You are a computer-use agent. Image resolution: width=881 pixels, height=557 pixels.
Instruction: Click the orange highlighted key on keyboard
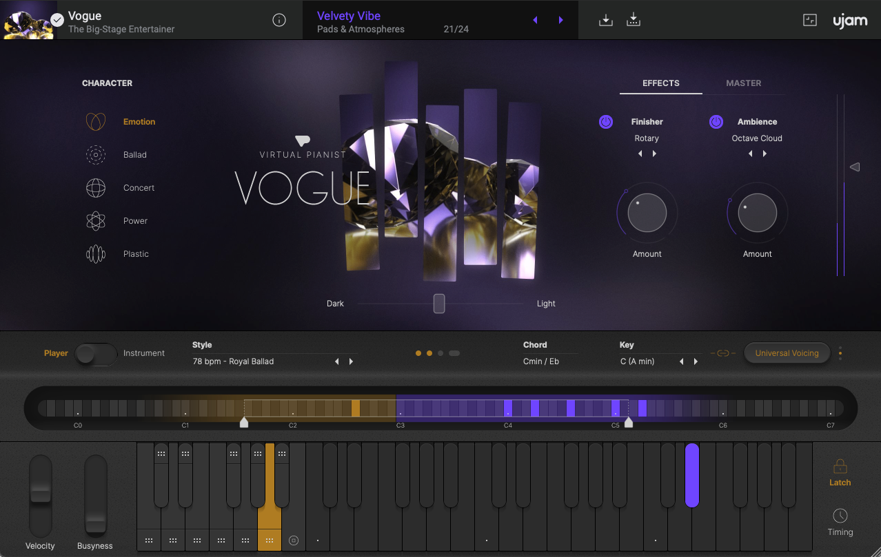270,496
